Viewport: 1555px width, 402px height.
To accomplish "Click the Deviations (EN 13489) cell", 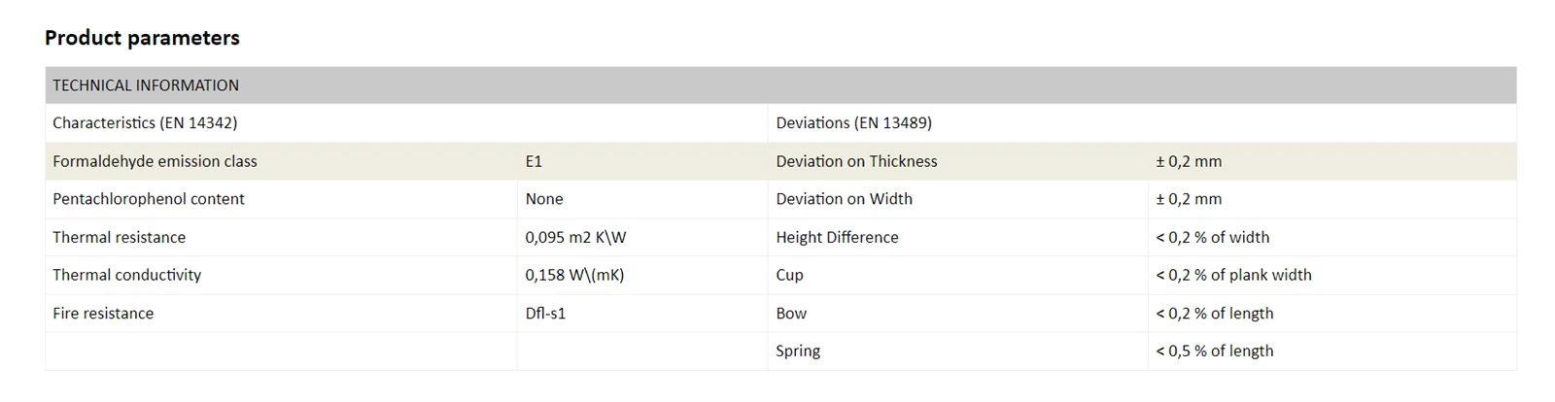I will click(853, 123).
